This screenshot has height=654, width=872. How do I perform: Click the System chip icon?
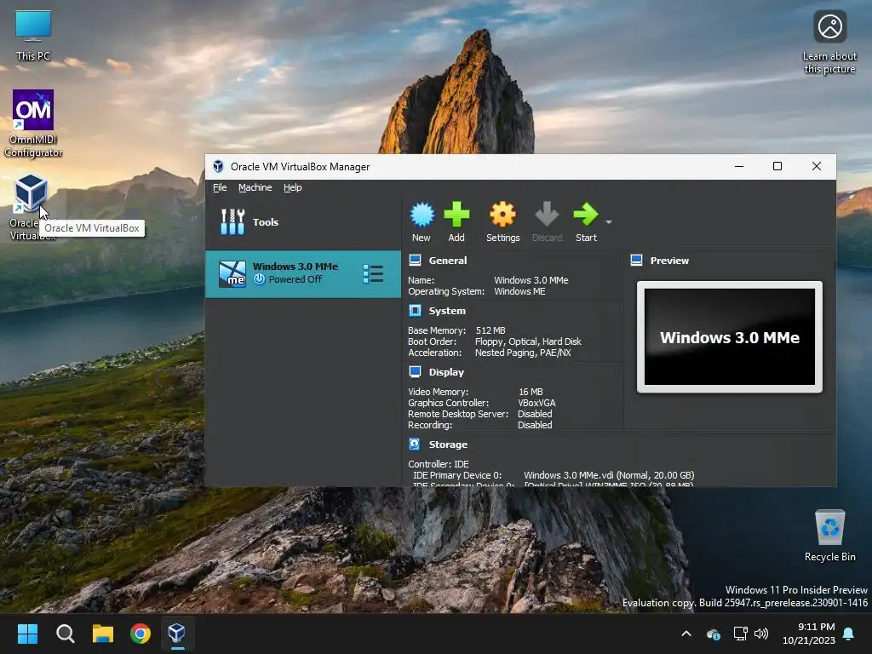(415, 310)
